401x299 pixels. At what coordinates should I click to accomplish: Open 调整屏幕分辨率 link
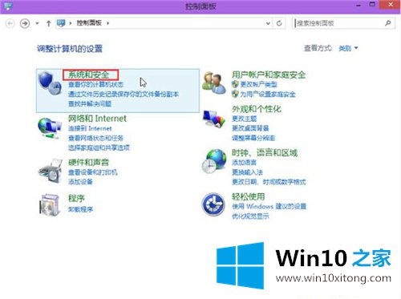(253, 138)
